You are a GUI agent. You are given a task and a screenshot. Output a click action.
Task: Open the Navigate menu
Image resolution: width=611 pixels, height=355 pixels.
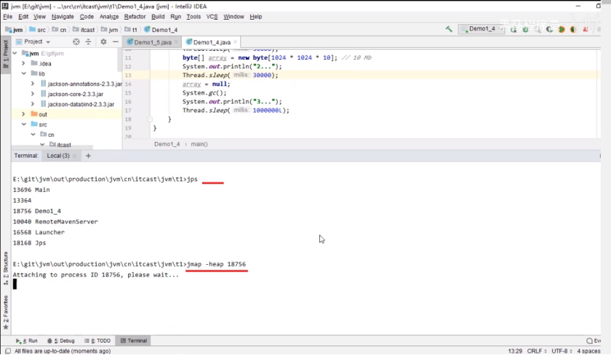click(x=63, y=17)
